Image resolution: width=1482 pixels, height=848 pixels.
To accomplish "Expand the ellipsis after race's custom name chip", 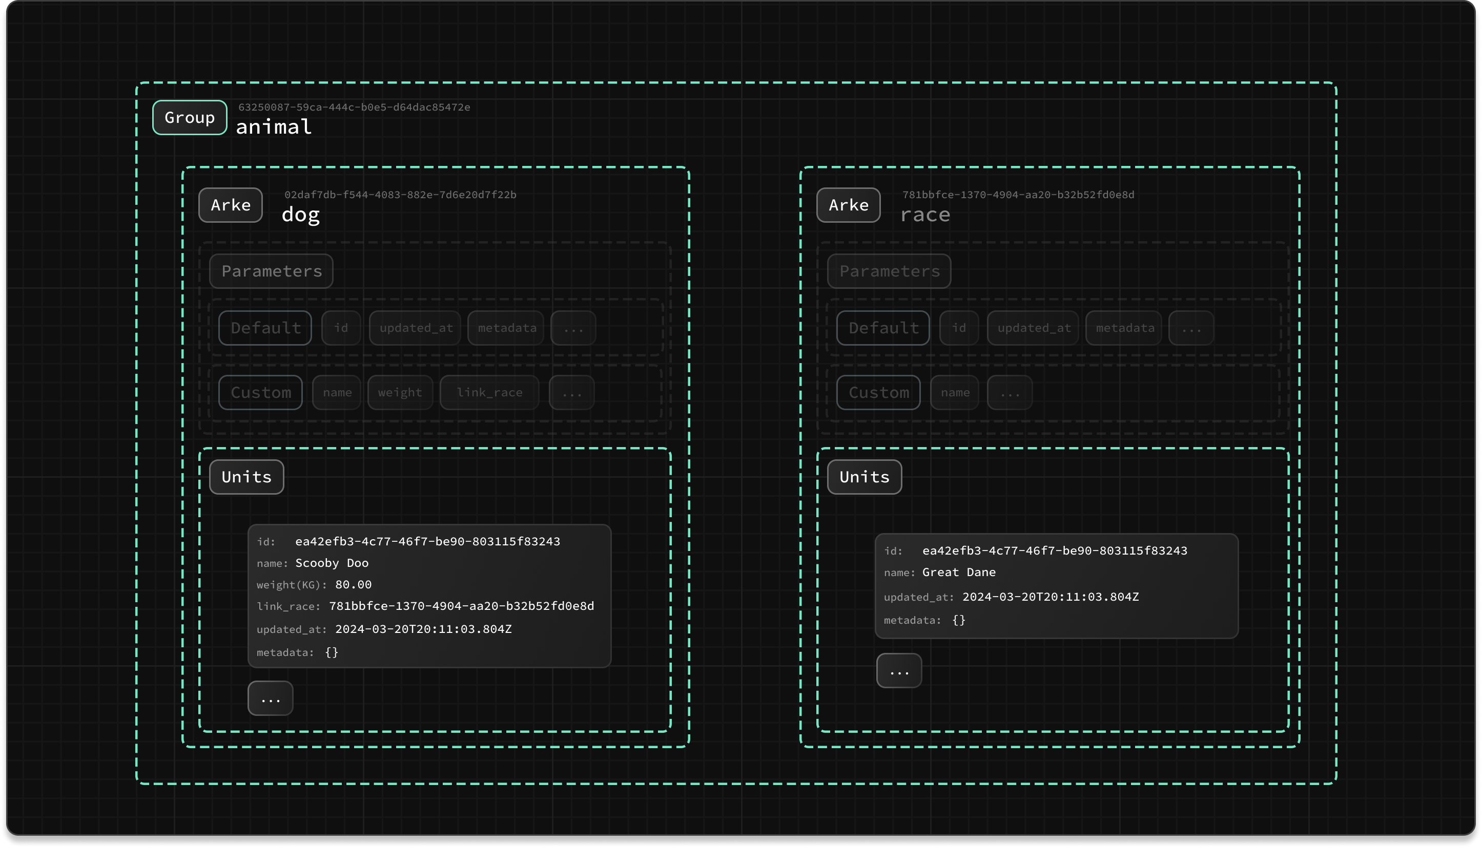I will coord(1010,393).
